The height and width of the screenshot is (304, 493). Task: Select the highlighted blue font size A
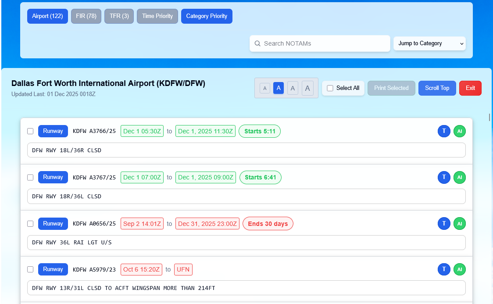pos(279,88)
